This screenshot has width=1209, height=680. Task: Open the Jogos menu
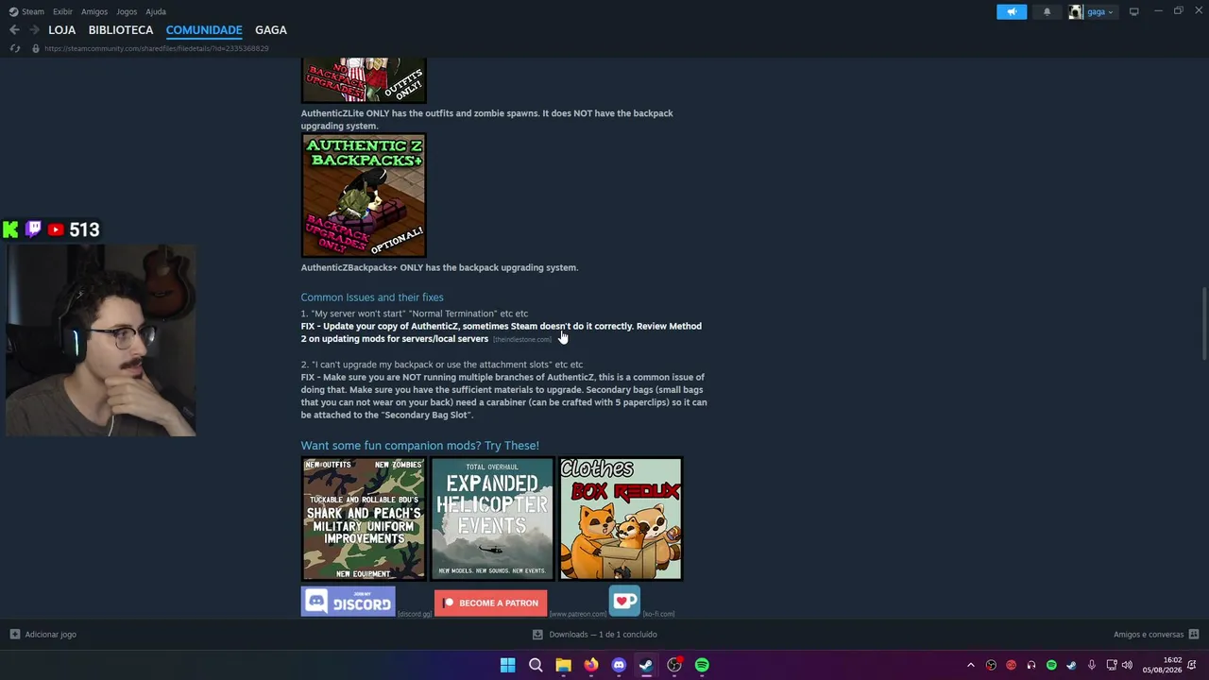pos(127,11)
